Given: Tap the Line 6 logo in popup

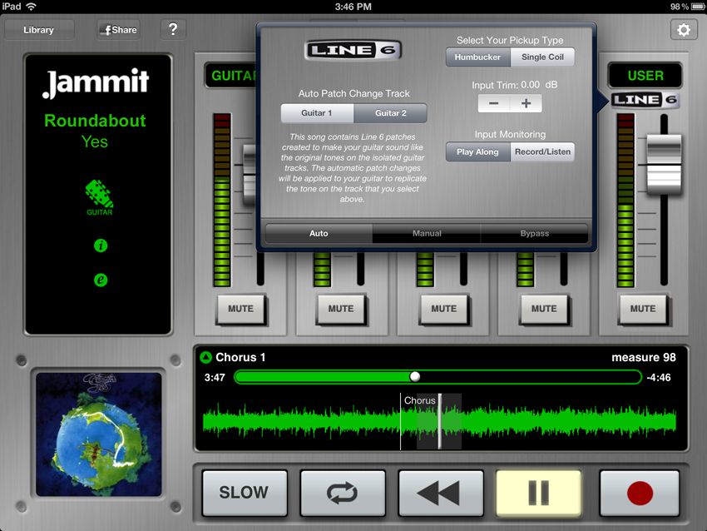Looking at the screenshot, I should coord(353,50).
